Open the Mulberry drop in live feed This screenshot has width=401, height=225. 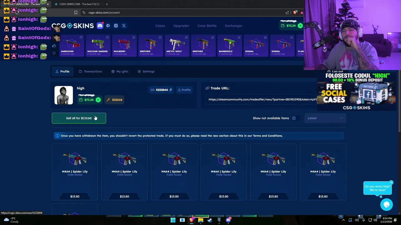(x=124, y=45)
